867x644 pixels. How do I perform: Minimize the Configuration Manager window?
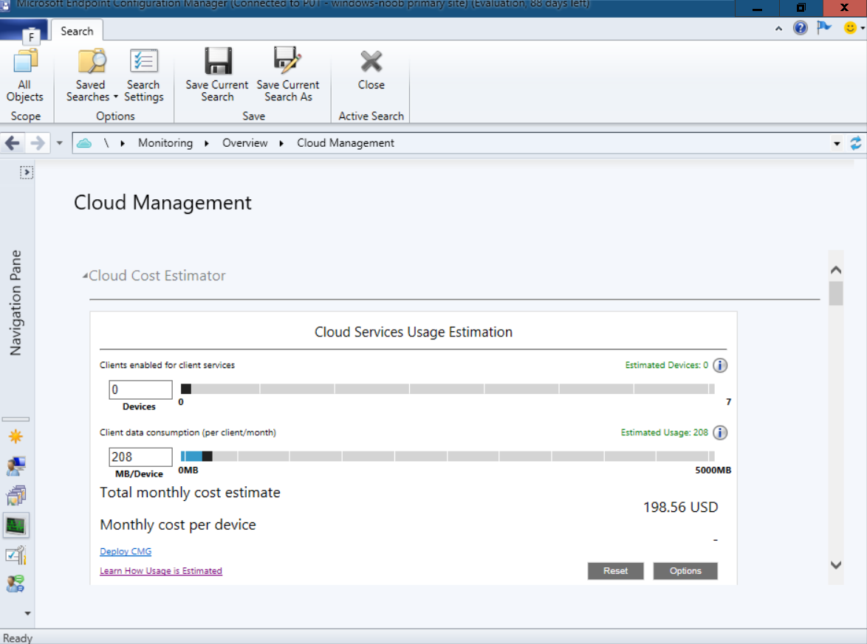757,8
